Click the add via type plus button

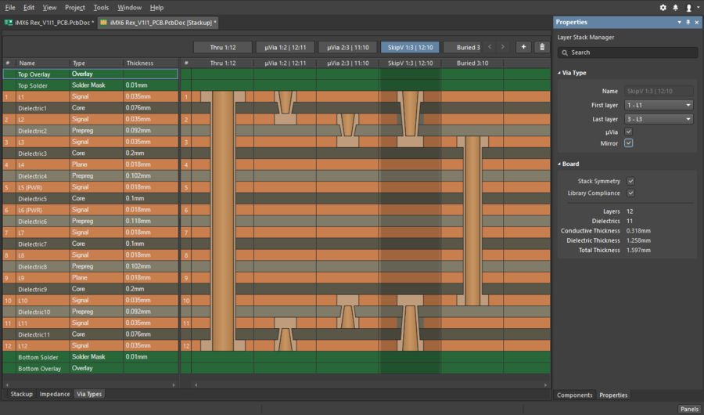click(x=523, y=47)
